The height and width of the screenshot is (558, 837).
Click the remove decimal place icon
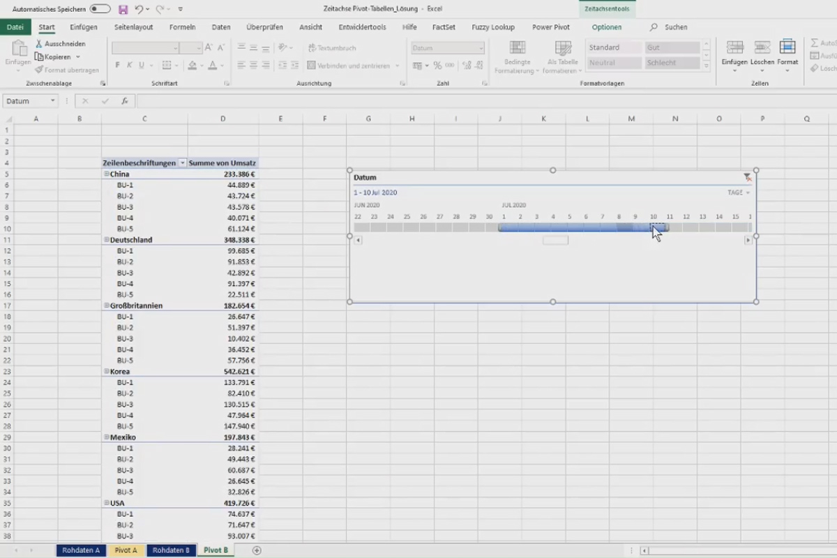(478, 66)
